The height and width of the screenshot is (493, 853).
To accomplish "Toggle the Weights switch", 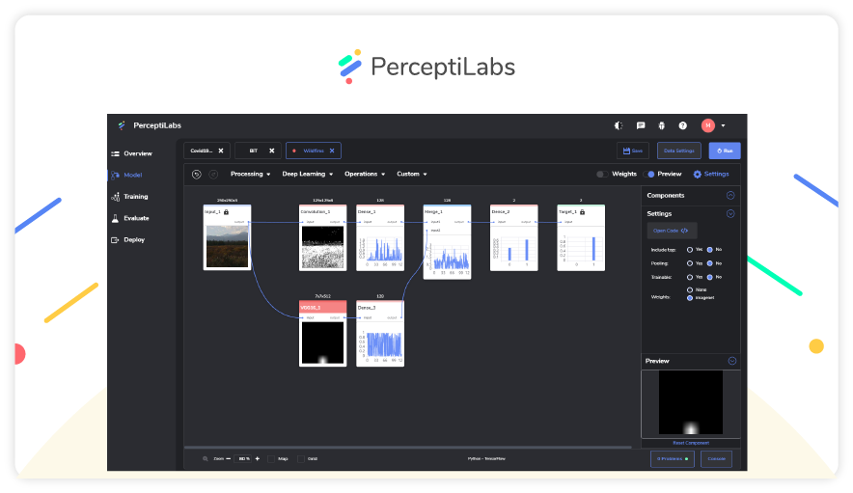I will coord(602,175).
